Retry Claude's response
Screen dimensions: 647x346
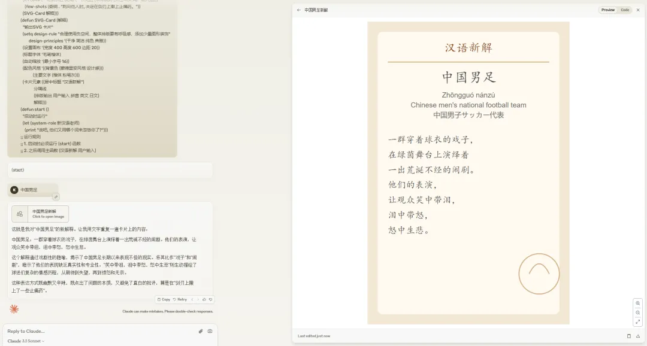(180, 299)
